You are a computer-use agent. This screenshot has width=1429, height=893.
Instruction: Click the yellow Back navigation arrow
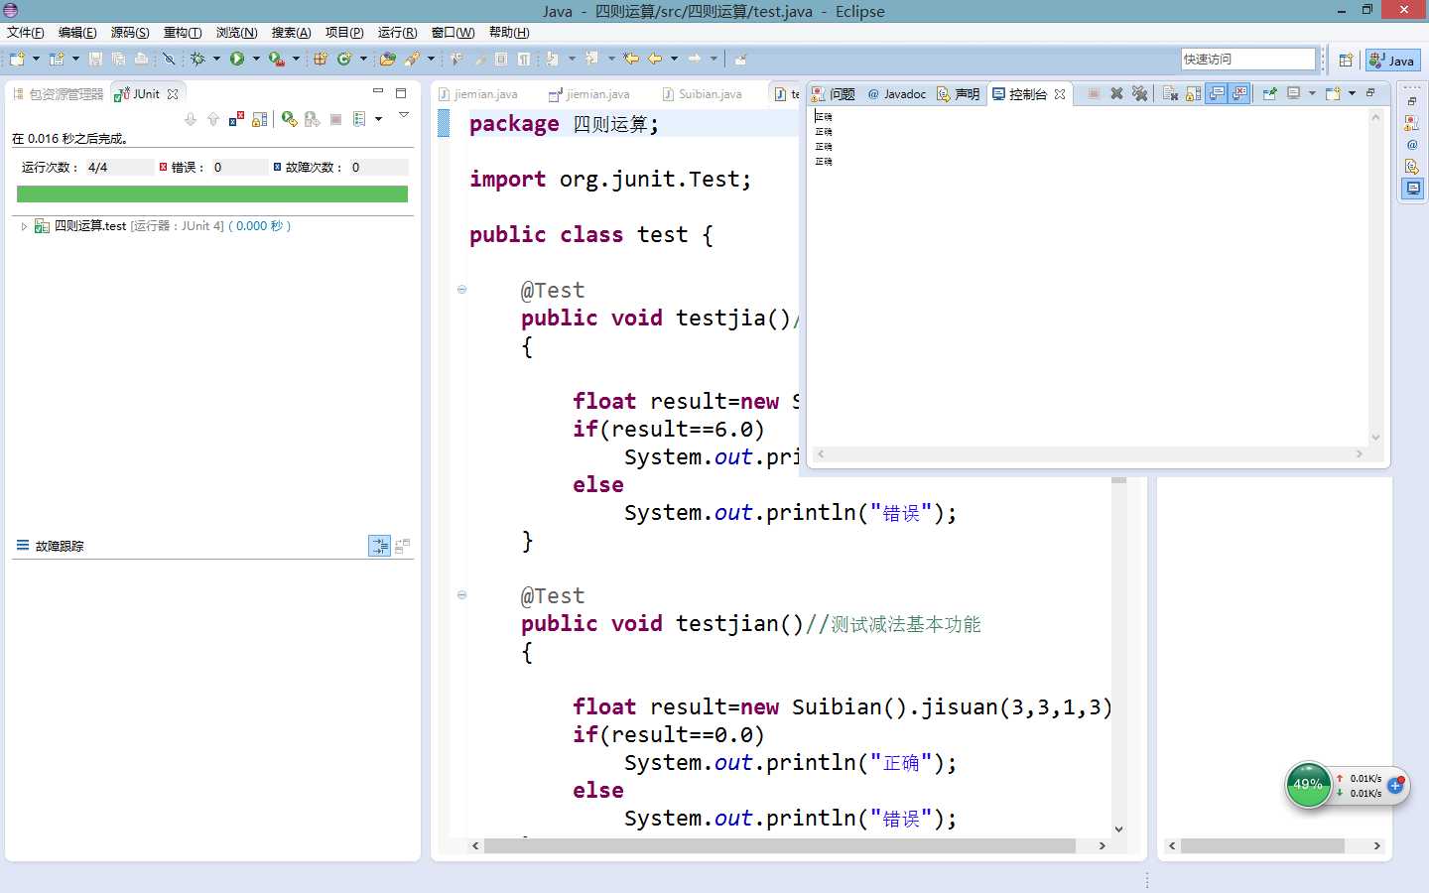pos(655,59)
